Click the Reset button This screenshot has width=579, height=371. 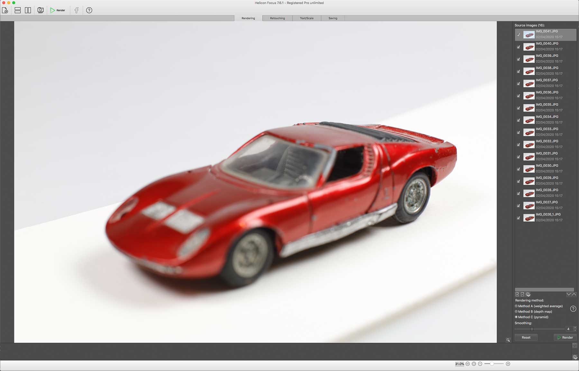pos(526,338)
